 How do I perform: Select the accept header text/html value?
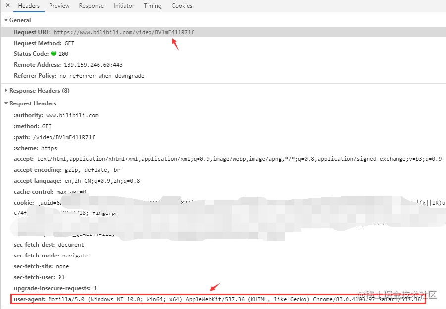pos(239,159)
